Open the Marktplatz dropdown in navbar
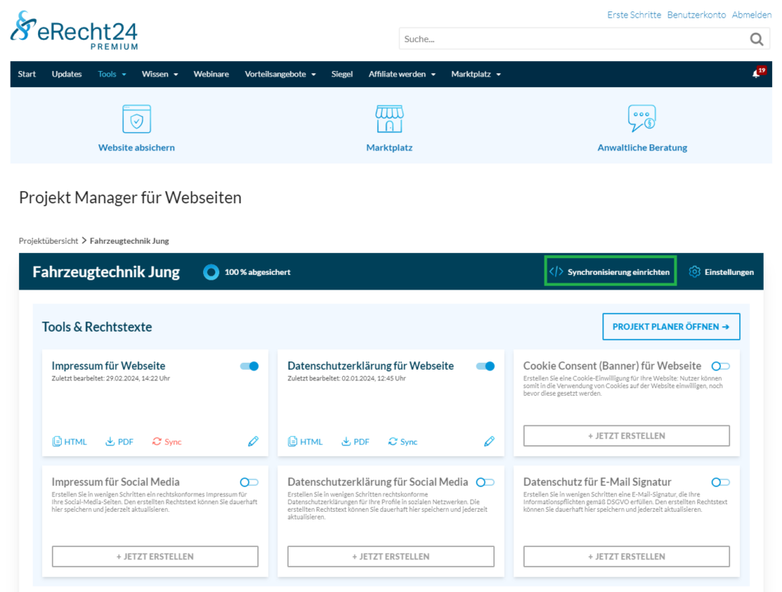The image size is (782, 592). [476, 74]
